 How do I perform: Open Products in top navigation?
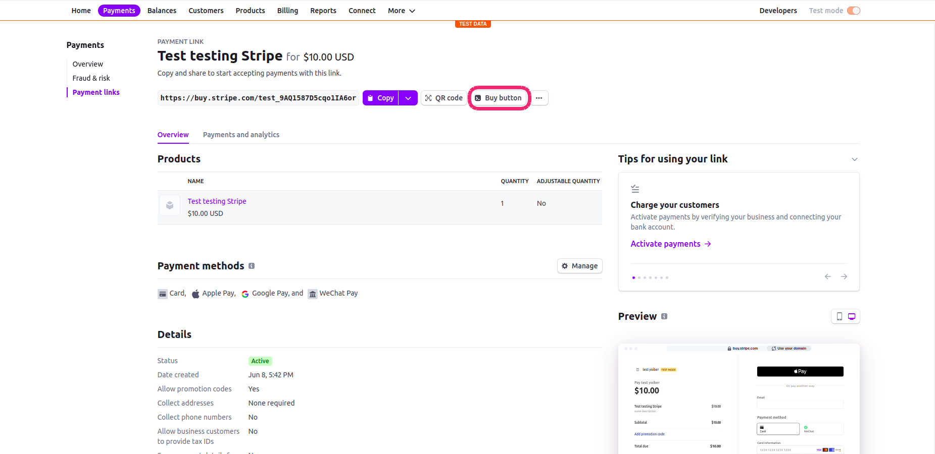[250, 11]
